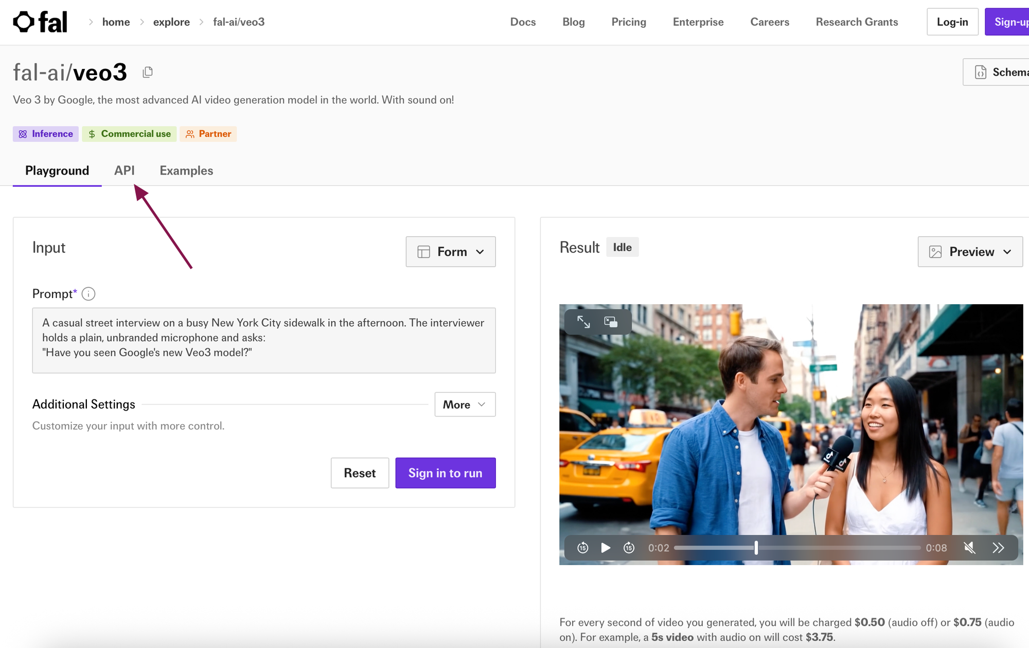Screen dimensions: 1029x648
Task: Open the Form input mode dropdown
Action: 451,252
